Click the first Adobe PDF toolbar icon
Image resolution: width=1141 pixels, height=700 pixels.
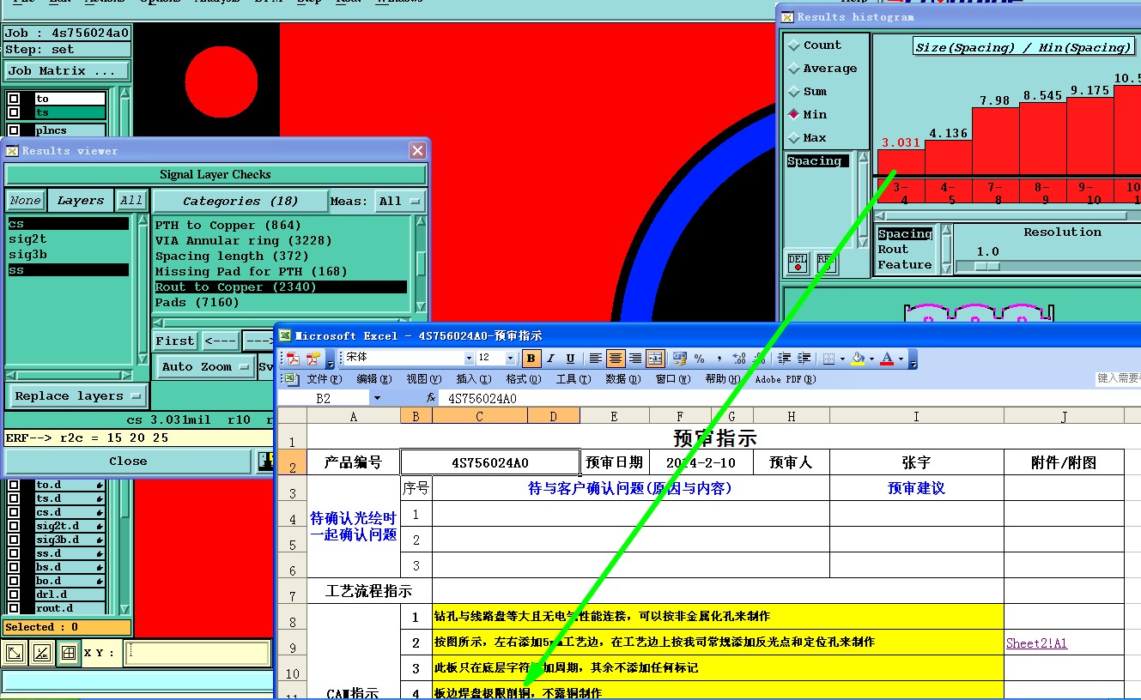(x=294, y=359)
